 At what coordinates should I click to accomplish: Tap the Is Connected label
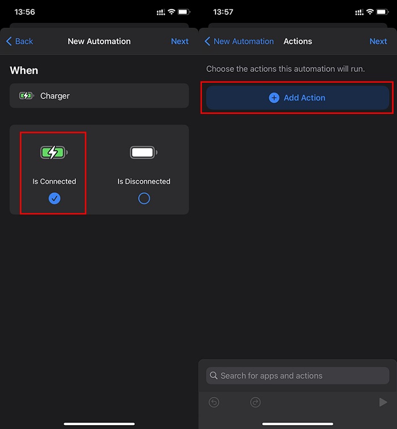(54, 181)
